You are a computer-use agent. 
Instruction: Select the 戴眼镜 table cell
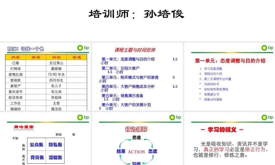[56, 69]
